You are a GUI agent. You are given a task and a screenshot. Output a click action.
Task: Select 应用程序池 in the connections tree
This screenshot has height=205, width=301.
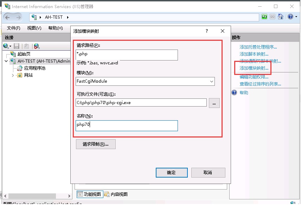click(34, 68)
